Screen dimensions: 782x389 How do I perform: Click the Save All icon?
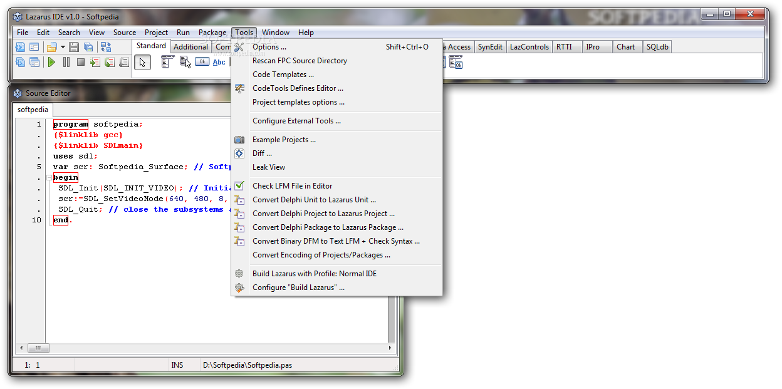[x=88, y=47]
